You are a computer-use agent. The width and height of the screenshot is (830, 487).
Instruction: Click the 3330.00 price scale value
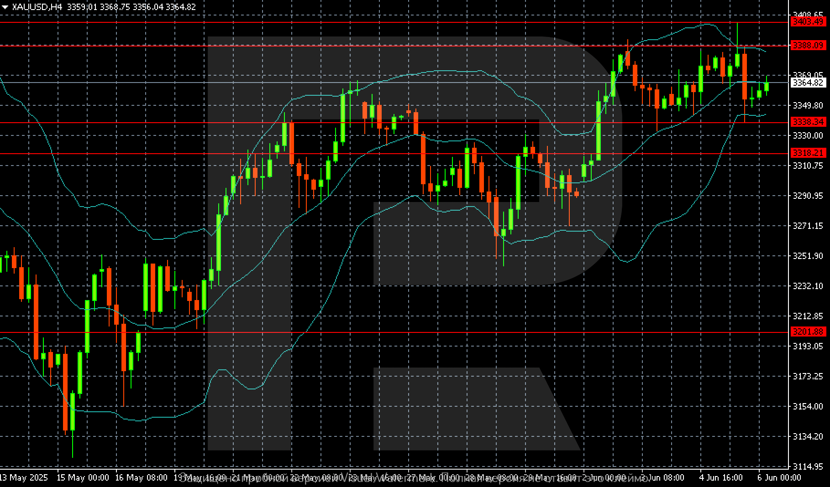[808, 135]
